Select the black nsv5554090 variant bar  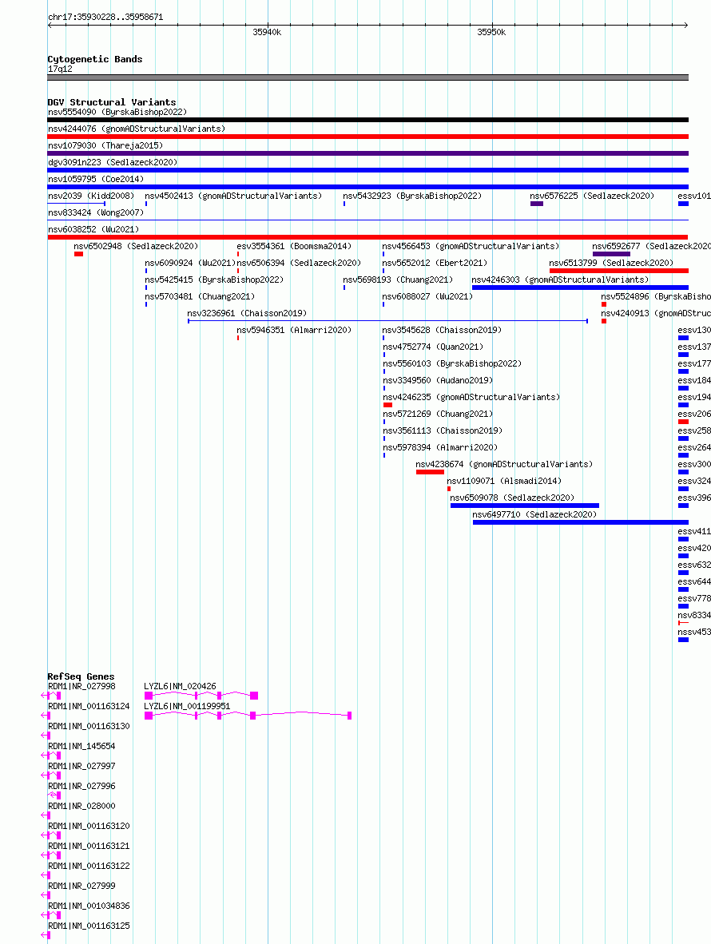pyautogui.click(x=367, y=120)
